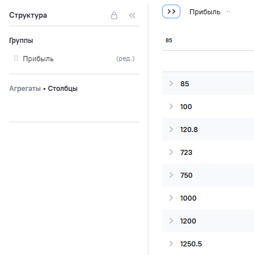The height and width of the screenshot is (255, 254).
Task: Switch to the Агрегаты tab
Action: [x=25, y=89]
